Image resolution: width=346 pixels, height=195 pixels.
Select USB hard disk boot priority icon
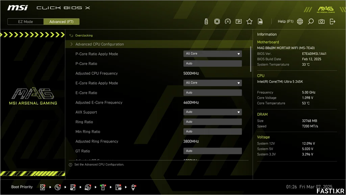tap(73, 187)
